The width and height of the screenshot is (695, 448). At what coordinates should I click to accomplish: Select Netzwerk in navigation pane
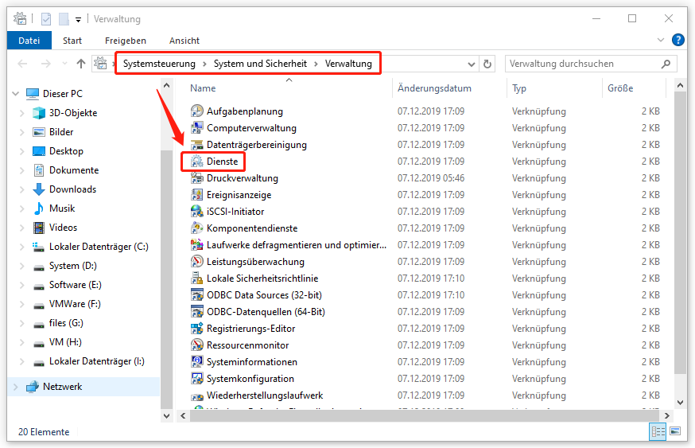pyautogui.click(x=63, y=387)
